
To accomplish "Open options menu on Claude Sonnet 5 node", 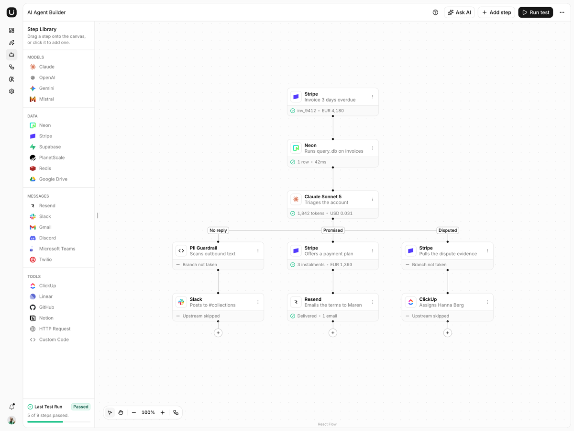I will [x=373, y=200].
